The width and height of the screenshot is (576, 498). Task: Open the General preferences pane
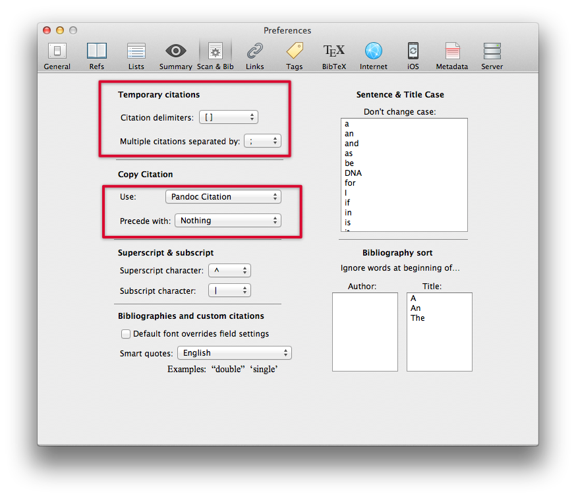57,55
